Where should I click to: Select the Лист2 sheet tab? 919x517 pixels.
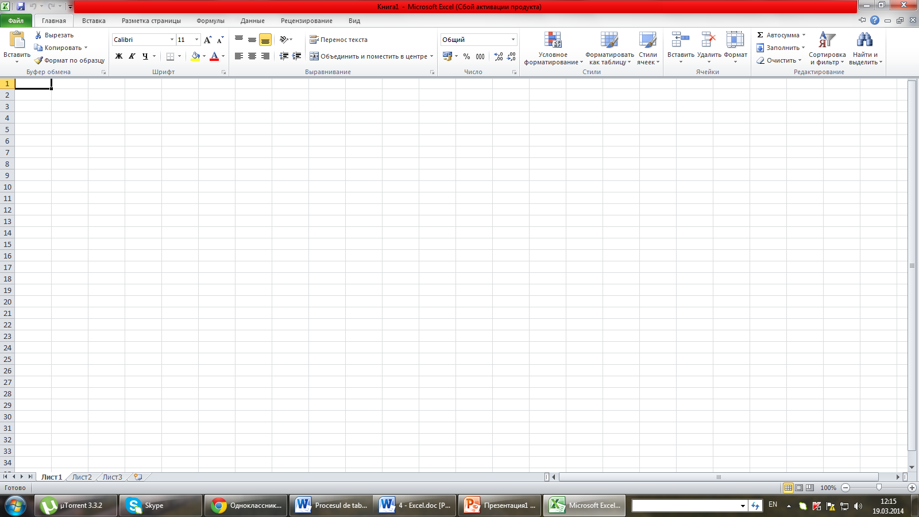[x=82, y=477]
